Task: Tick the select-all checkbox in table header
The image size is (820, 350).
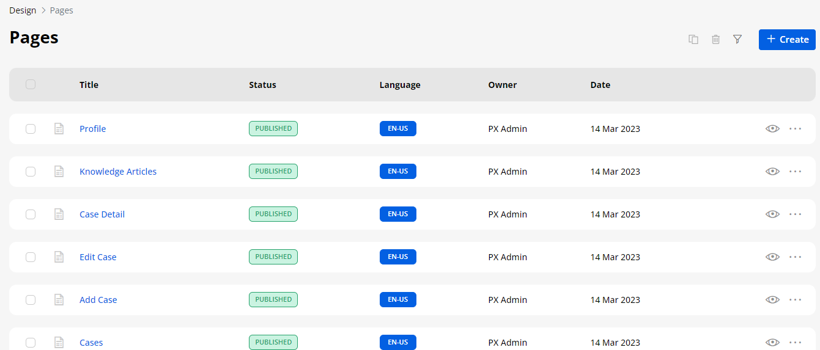Action: [x=31, y=84]
